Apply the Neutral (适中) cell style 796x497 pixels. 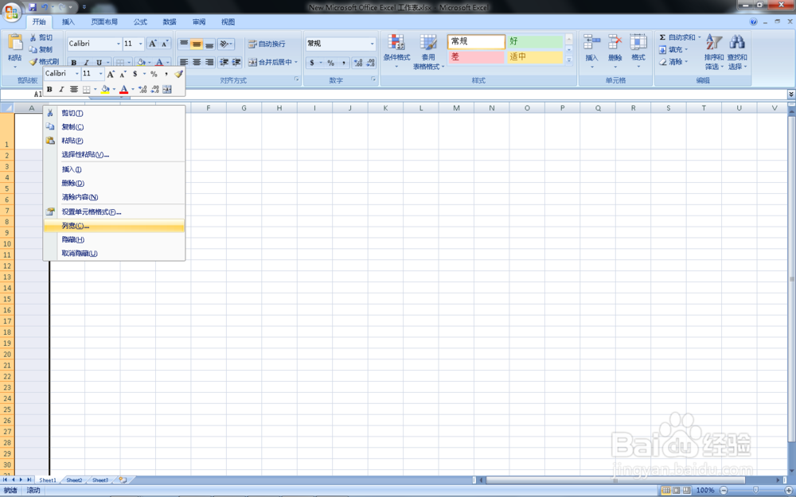tap(535, 56)
